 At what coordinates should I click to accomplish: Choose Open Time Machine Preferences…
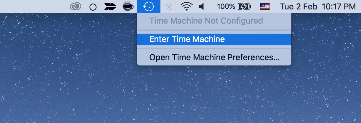[214, 57]
